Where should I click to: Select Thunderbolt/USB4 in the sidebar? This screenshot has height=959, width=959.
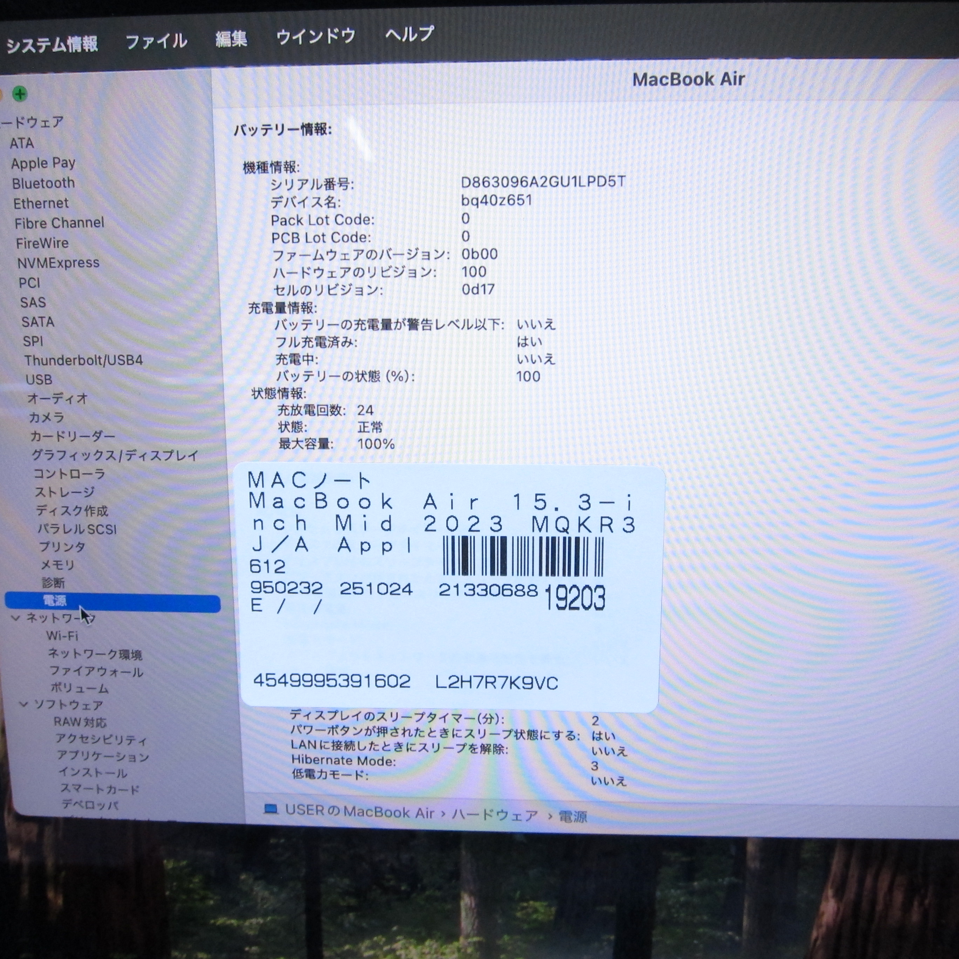pos(83,360)
